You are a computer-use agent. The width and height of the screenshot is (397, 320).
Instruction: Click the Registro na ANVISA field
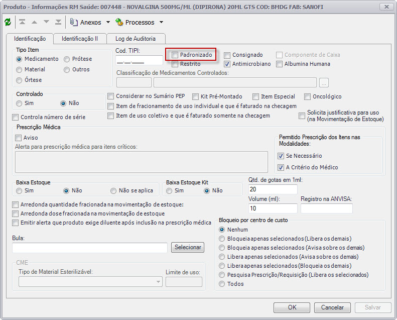point(326,208)
